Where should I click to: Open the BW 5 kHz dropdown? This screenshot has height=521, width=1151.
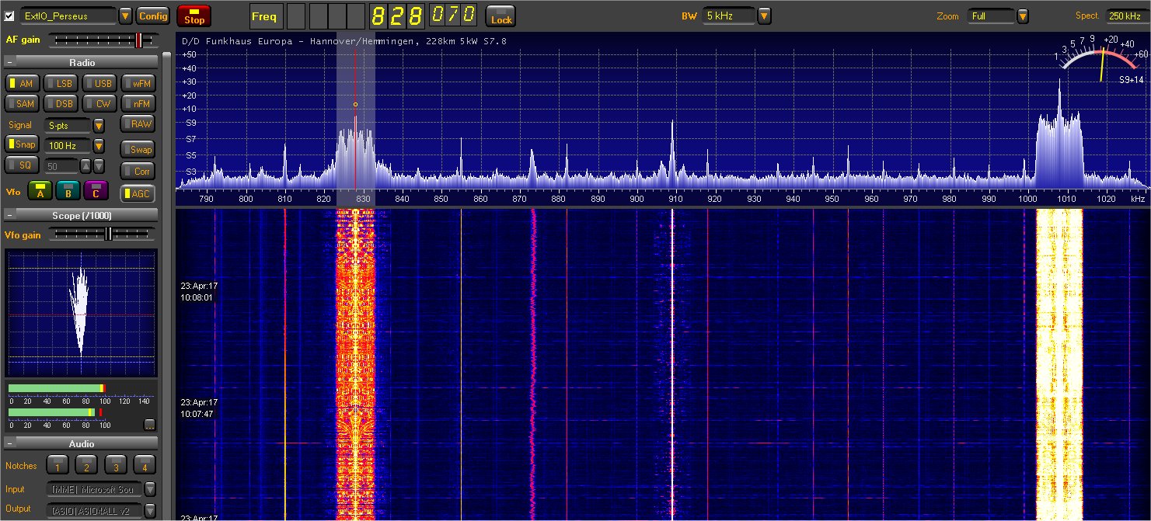coord(764,16)
